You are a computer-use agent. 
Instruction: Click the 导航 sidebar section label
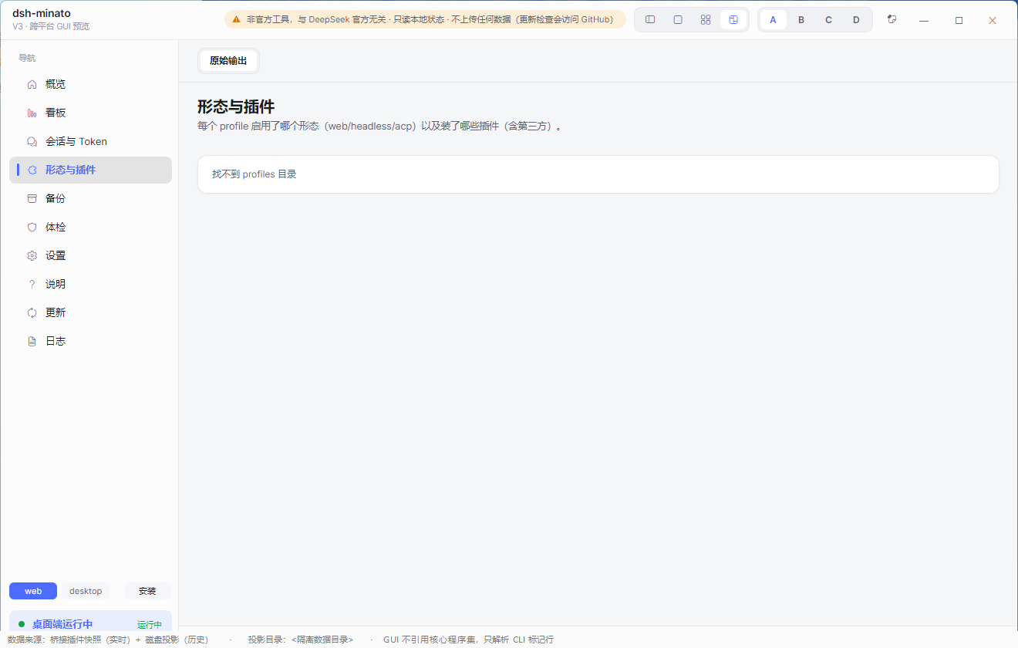click(27, 58)
